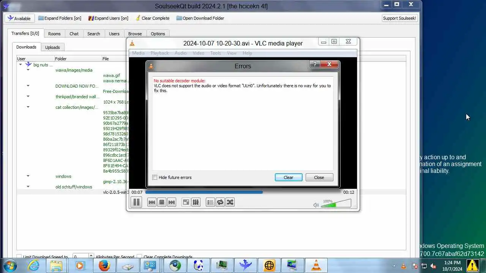Open VLC extended settings (equalizer icon)
Viewport: 486px width, 273px height.
(x=196, y=202)
